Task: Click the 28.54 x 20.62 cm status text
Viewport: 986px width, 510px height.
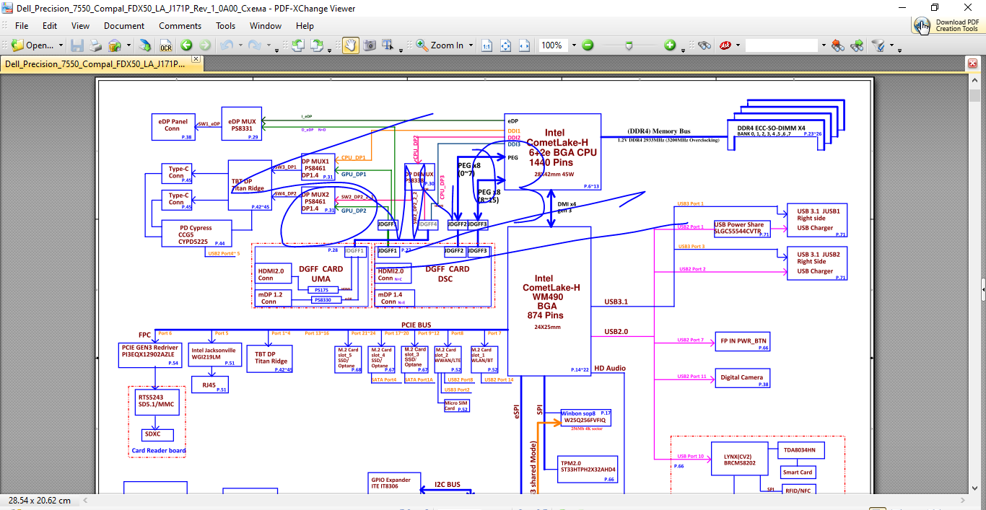Action: point(40,500)
